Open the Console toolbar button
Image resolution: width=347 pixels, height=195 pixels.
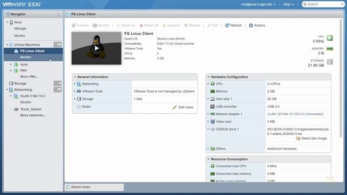[x=80, y=25]
